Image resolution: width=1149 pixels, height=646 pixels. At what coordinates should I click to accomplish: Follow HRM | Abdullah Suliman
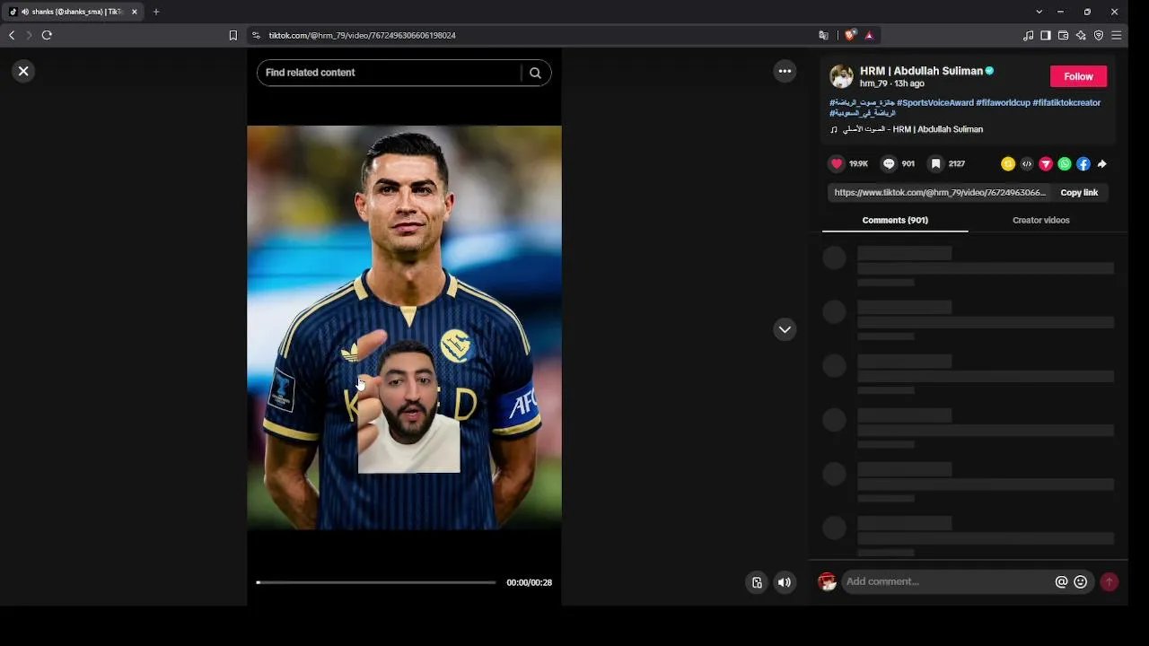click(1078, 76)
